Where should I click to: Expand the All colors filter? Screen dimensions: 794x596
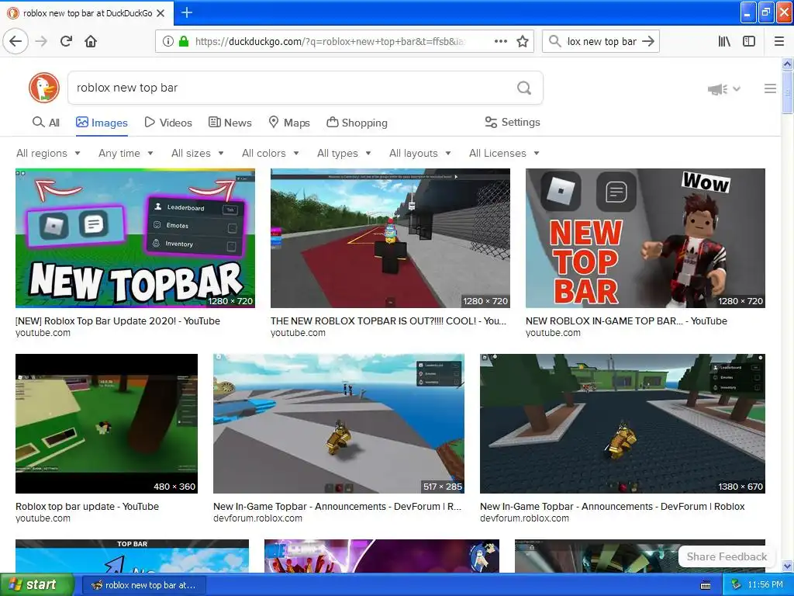click(x=271, y=153)
